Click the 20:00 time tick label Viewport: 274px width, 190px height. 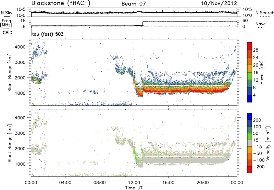click(x=203, y=183)
